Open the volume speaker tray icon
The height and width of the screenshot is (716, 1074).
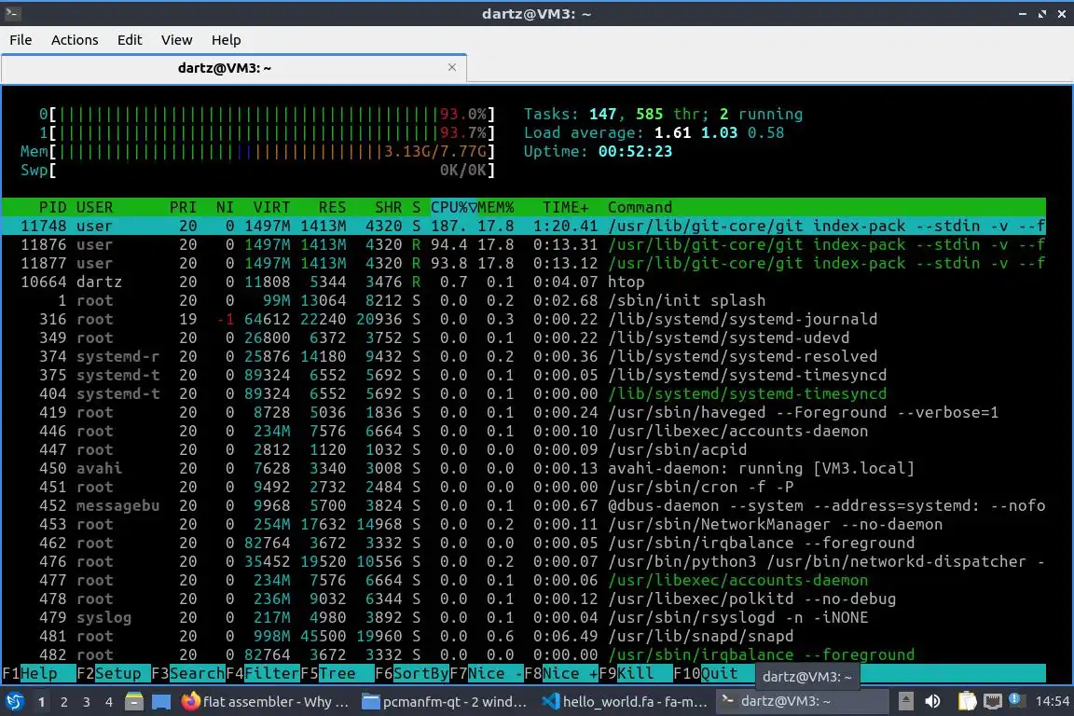pos(932,702)
